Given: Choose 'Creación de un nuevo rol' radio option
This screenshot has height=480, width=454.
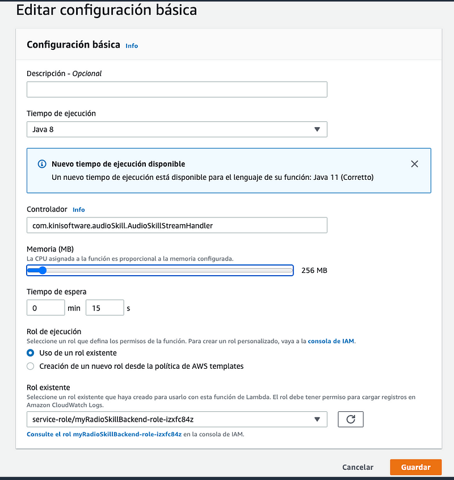Looking at the screenshot, I should click(31, 366).
